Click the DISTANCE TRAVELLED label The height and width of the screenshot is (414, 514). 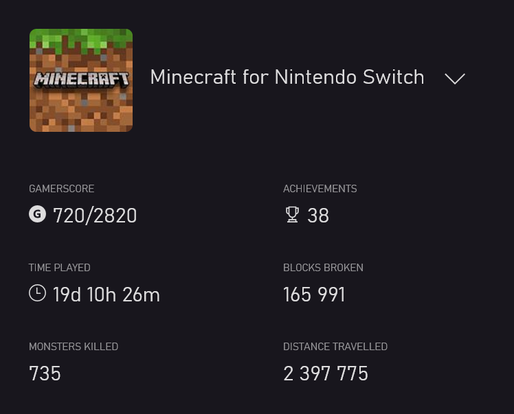click(x=335, y=347)
